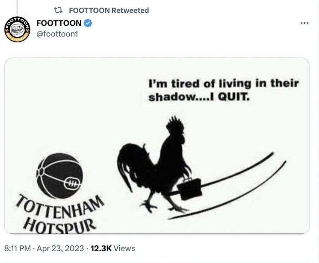Click the "Views" label
This screenshot has height=263, width=319.
click(x=124, y=248)
